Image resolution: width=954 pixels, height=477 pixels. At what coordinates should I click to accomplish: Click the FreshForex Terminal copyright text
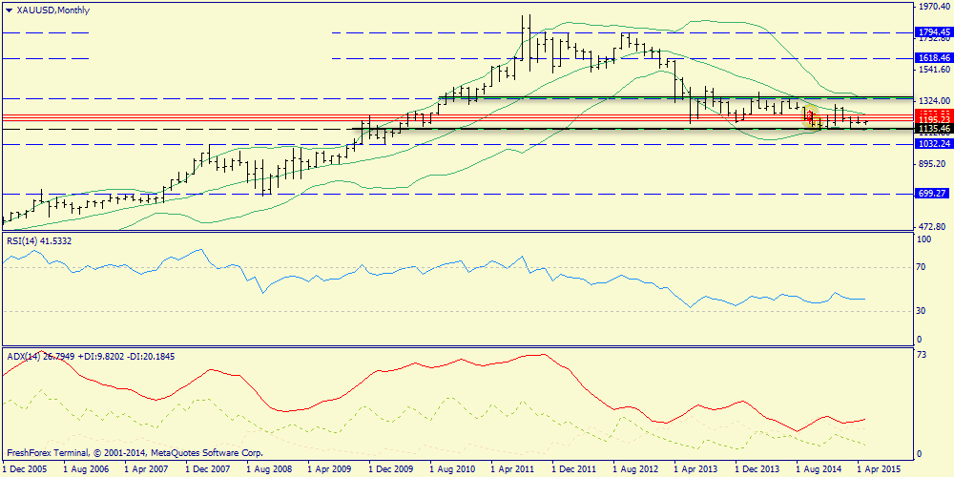(135, 453)
